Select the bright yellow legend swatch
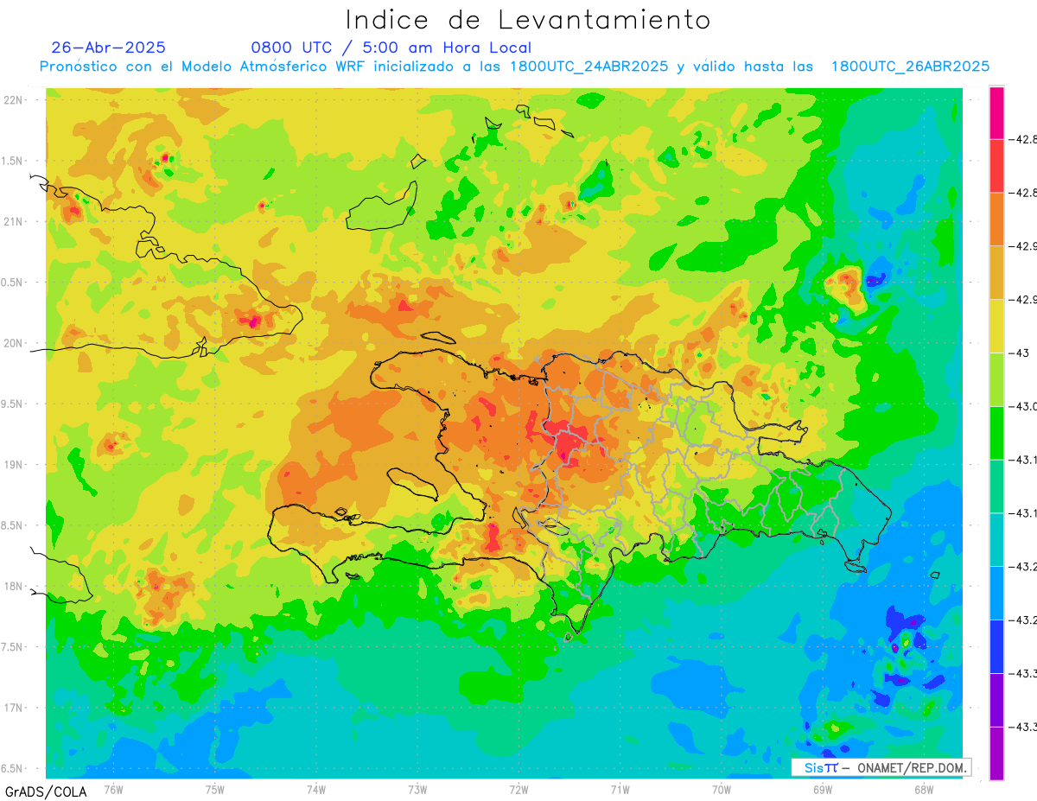 coord(996,326)
